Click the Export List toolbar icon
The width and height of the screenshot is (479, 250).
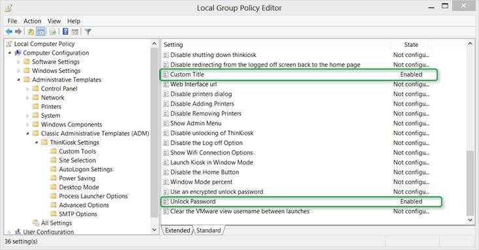(53, 31)
